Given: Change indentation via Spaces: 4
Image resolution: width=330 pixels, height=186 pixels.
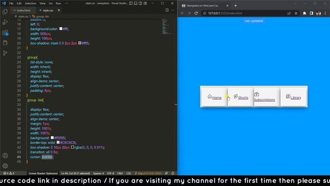Looking at the screenshot, I should 98,174.
